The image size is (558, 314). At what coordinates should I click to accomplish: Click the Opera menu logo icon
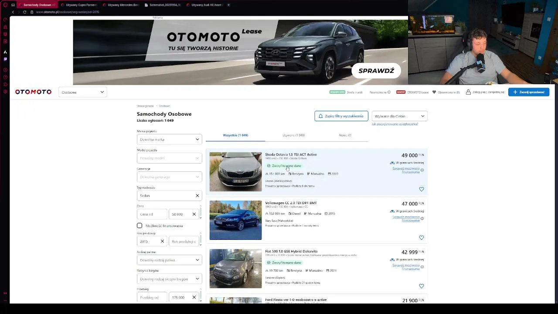[5, 5]
